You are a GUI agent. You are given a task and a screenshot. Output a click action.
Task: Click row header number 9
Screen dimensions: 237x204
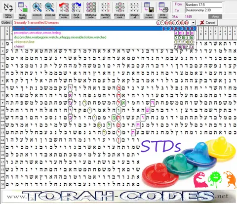2,103
